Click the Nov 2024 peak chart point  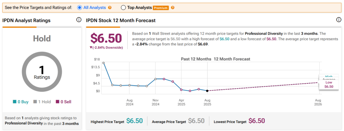[x=155, y=79]
